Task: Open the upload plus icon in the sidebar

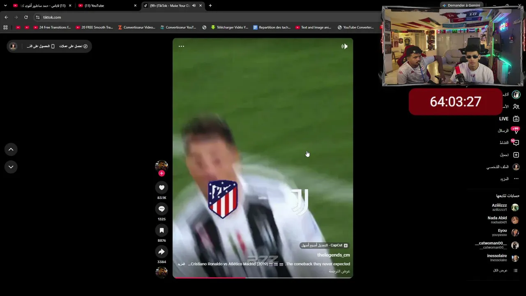Action: point(516,155)
